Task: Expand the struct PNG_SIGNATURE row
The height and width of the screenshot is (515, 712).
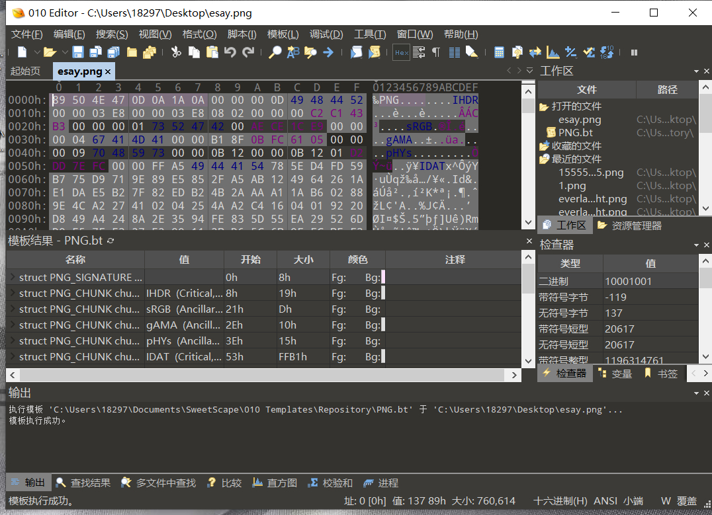Action: [x=13, y=277]
